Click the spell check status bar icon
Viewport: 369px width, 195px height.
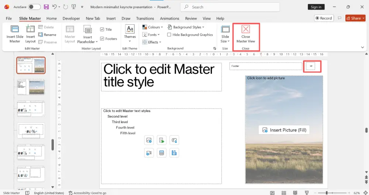coord(27,193)
